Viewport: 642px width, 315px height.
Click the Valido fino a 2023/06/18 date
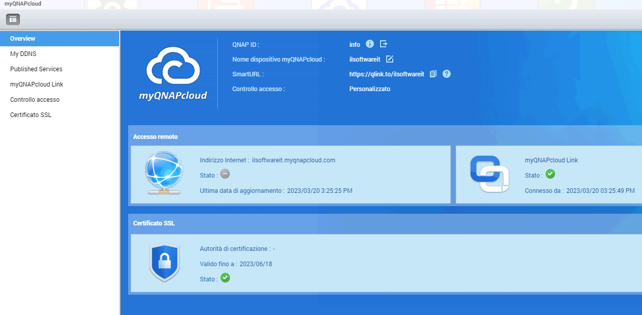[x=256, y=264]
